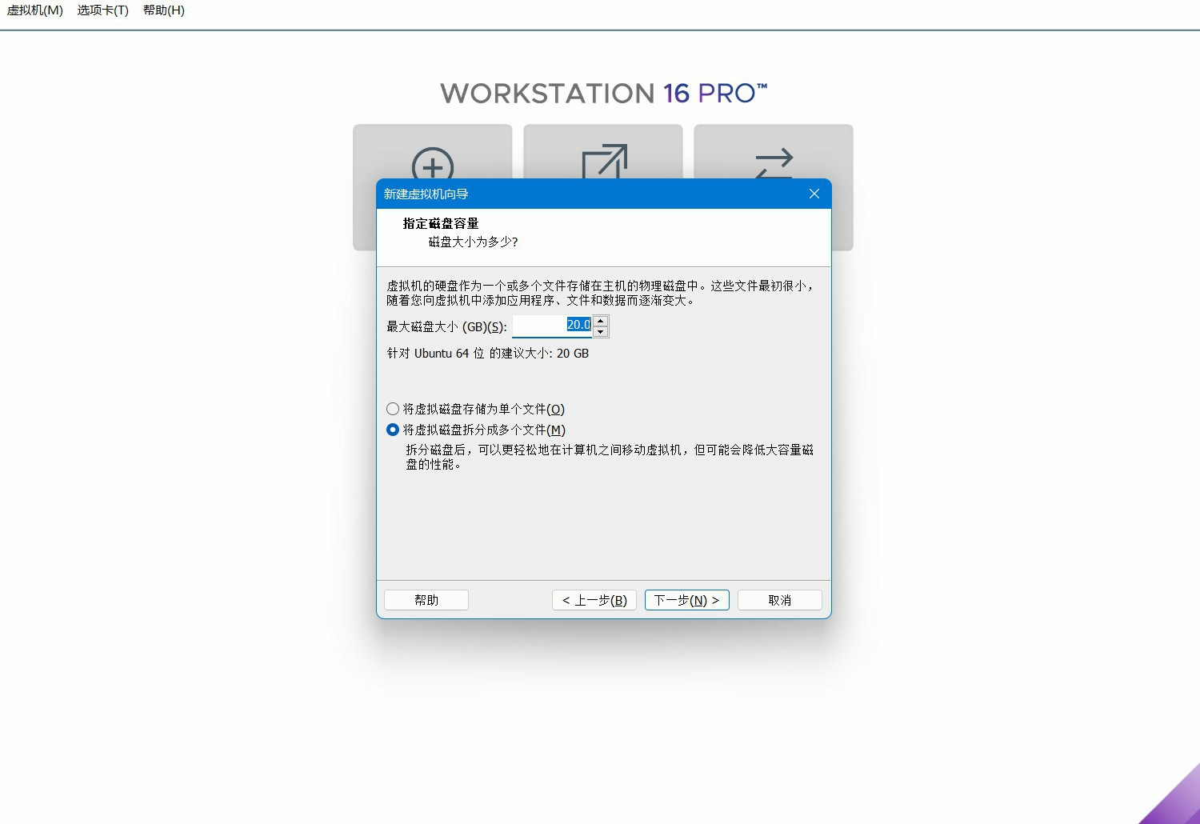
Task: Close the 新建虚拟机向导 dialog with the X
Action: [814, 194]
